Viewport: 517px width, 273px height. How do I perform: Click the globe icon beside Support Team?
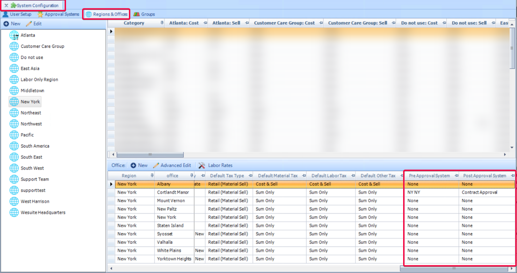[x=14, y=179]
